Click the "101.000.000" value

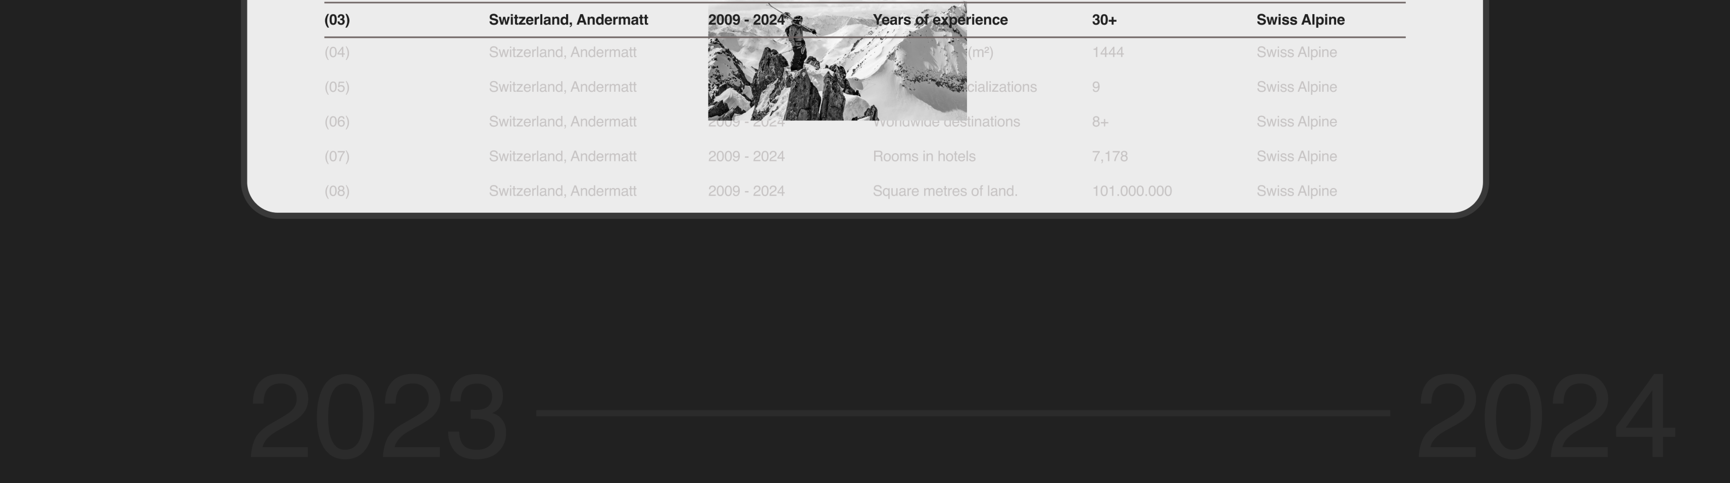point(1132,191)
